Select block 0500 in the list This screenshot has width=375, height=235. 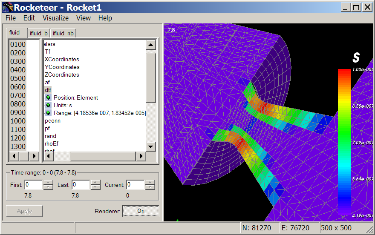click(18, 78)
